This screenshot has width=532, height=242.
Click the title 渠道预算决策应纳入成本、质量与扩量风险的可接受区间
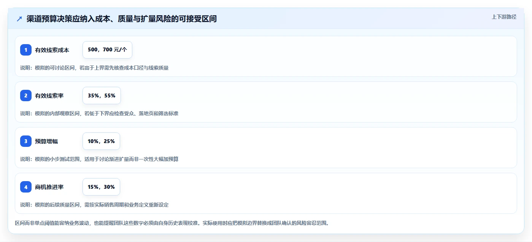(122, 19)
